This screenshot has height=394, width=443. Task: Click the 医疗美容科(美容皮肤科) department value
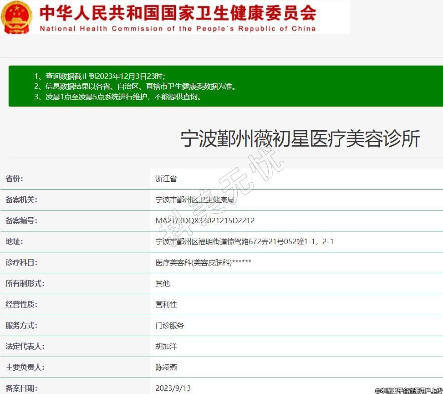coord(203,262)
